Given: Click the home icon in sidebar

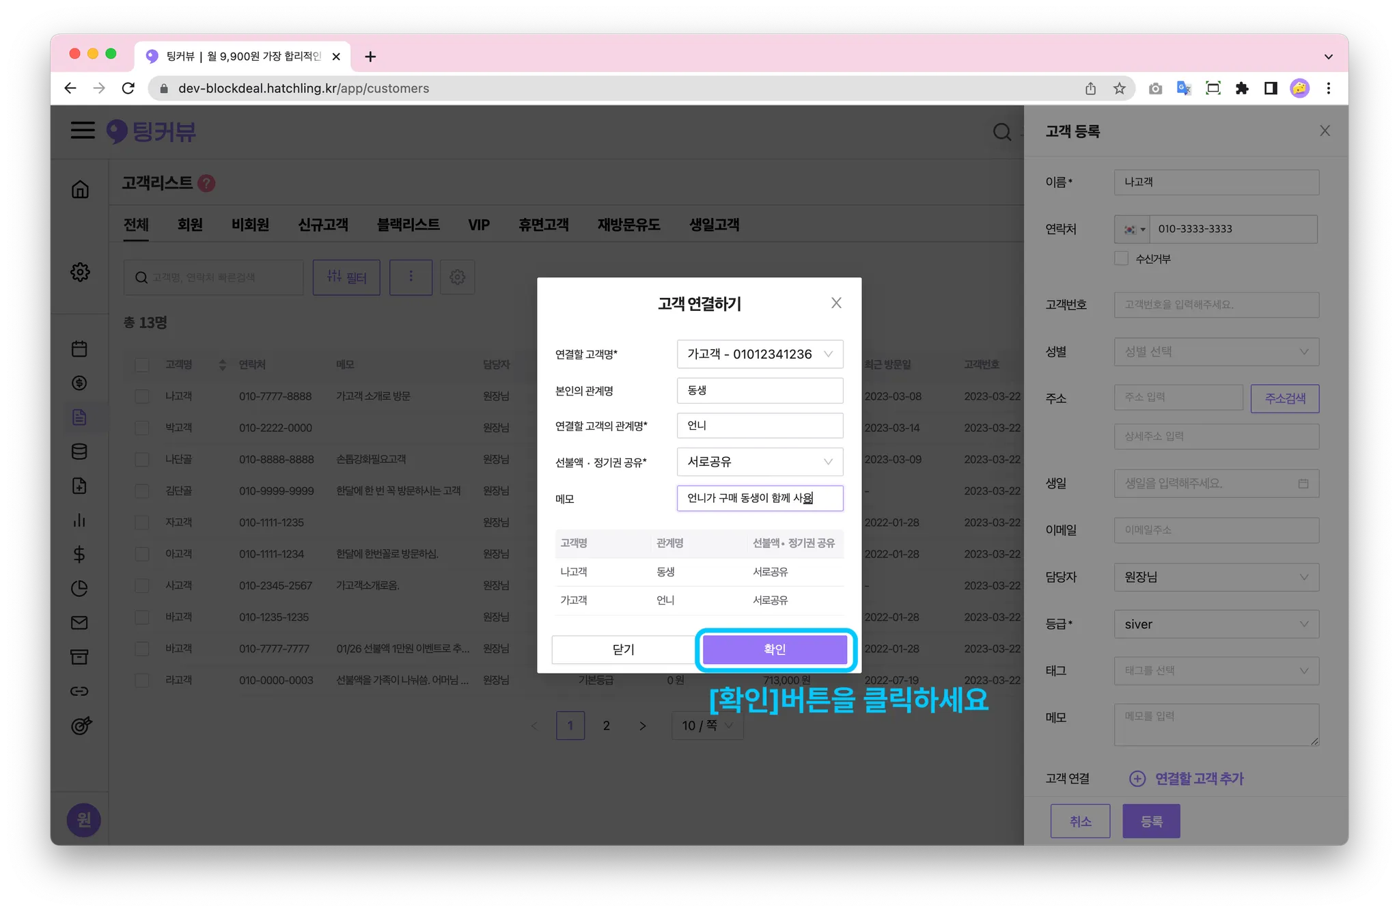Looking at the screenshot, I should click(x=80, y=189).
